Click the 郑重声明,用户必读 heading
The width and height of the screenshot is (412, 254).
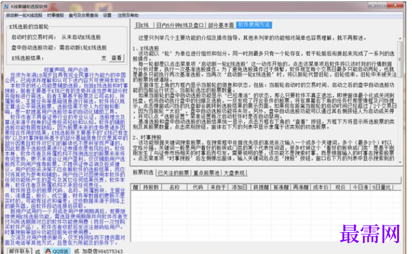(x=66, y=70)
